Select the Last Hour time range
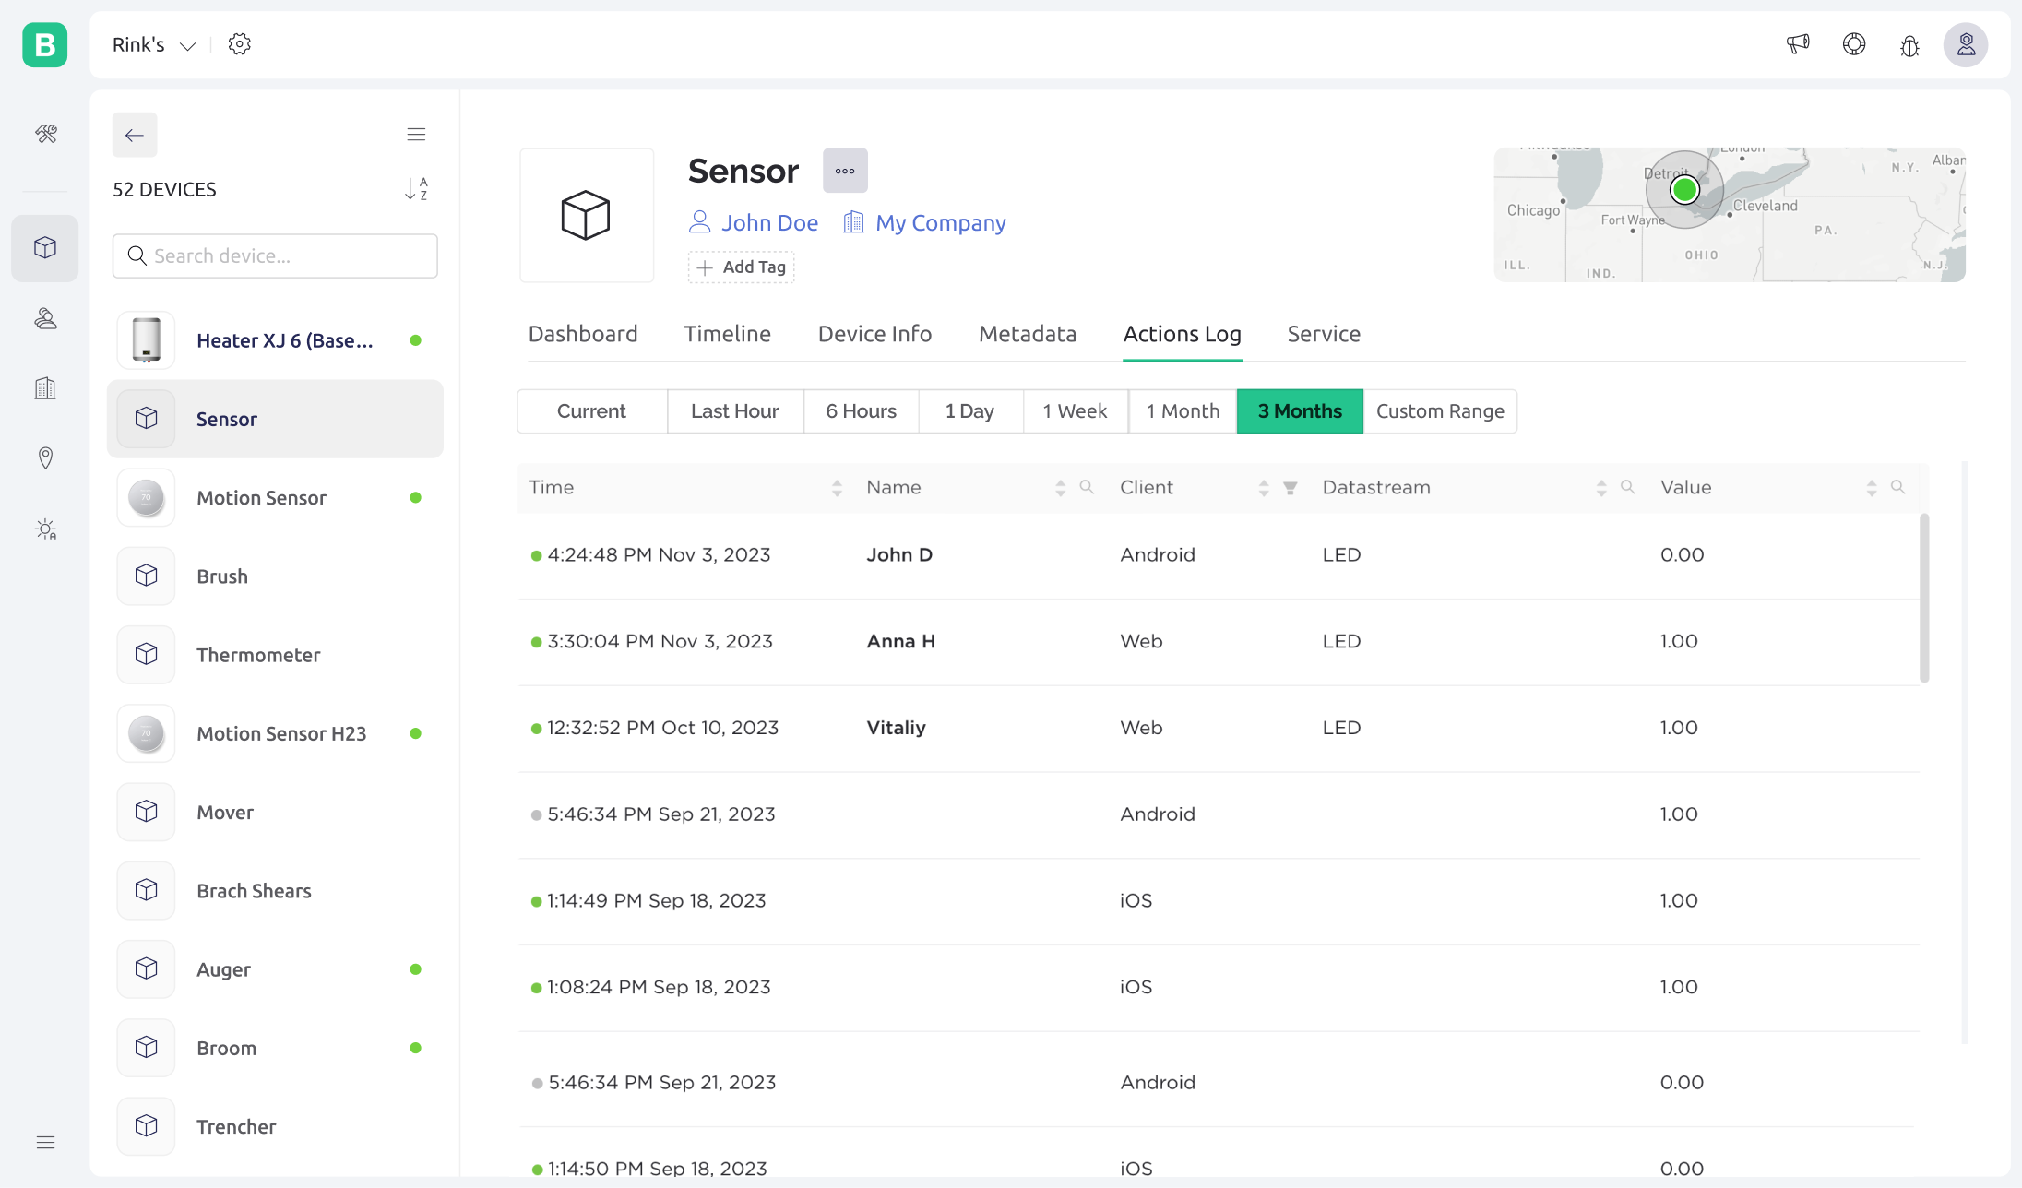 pos(734,411)
